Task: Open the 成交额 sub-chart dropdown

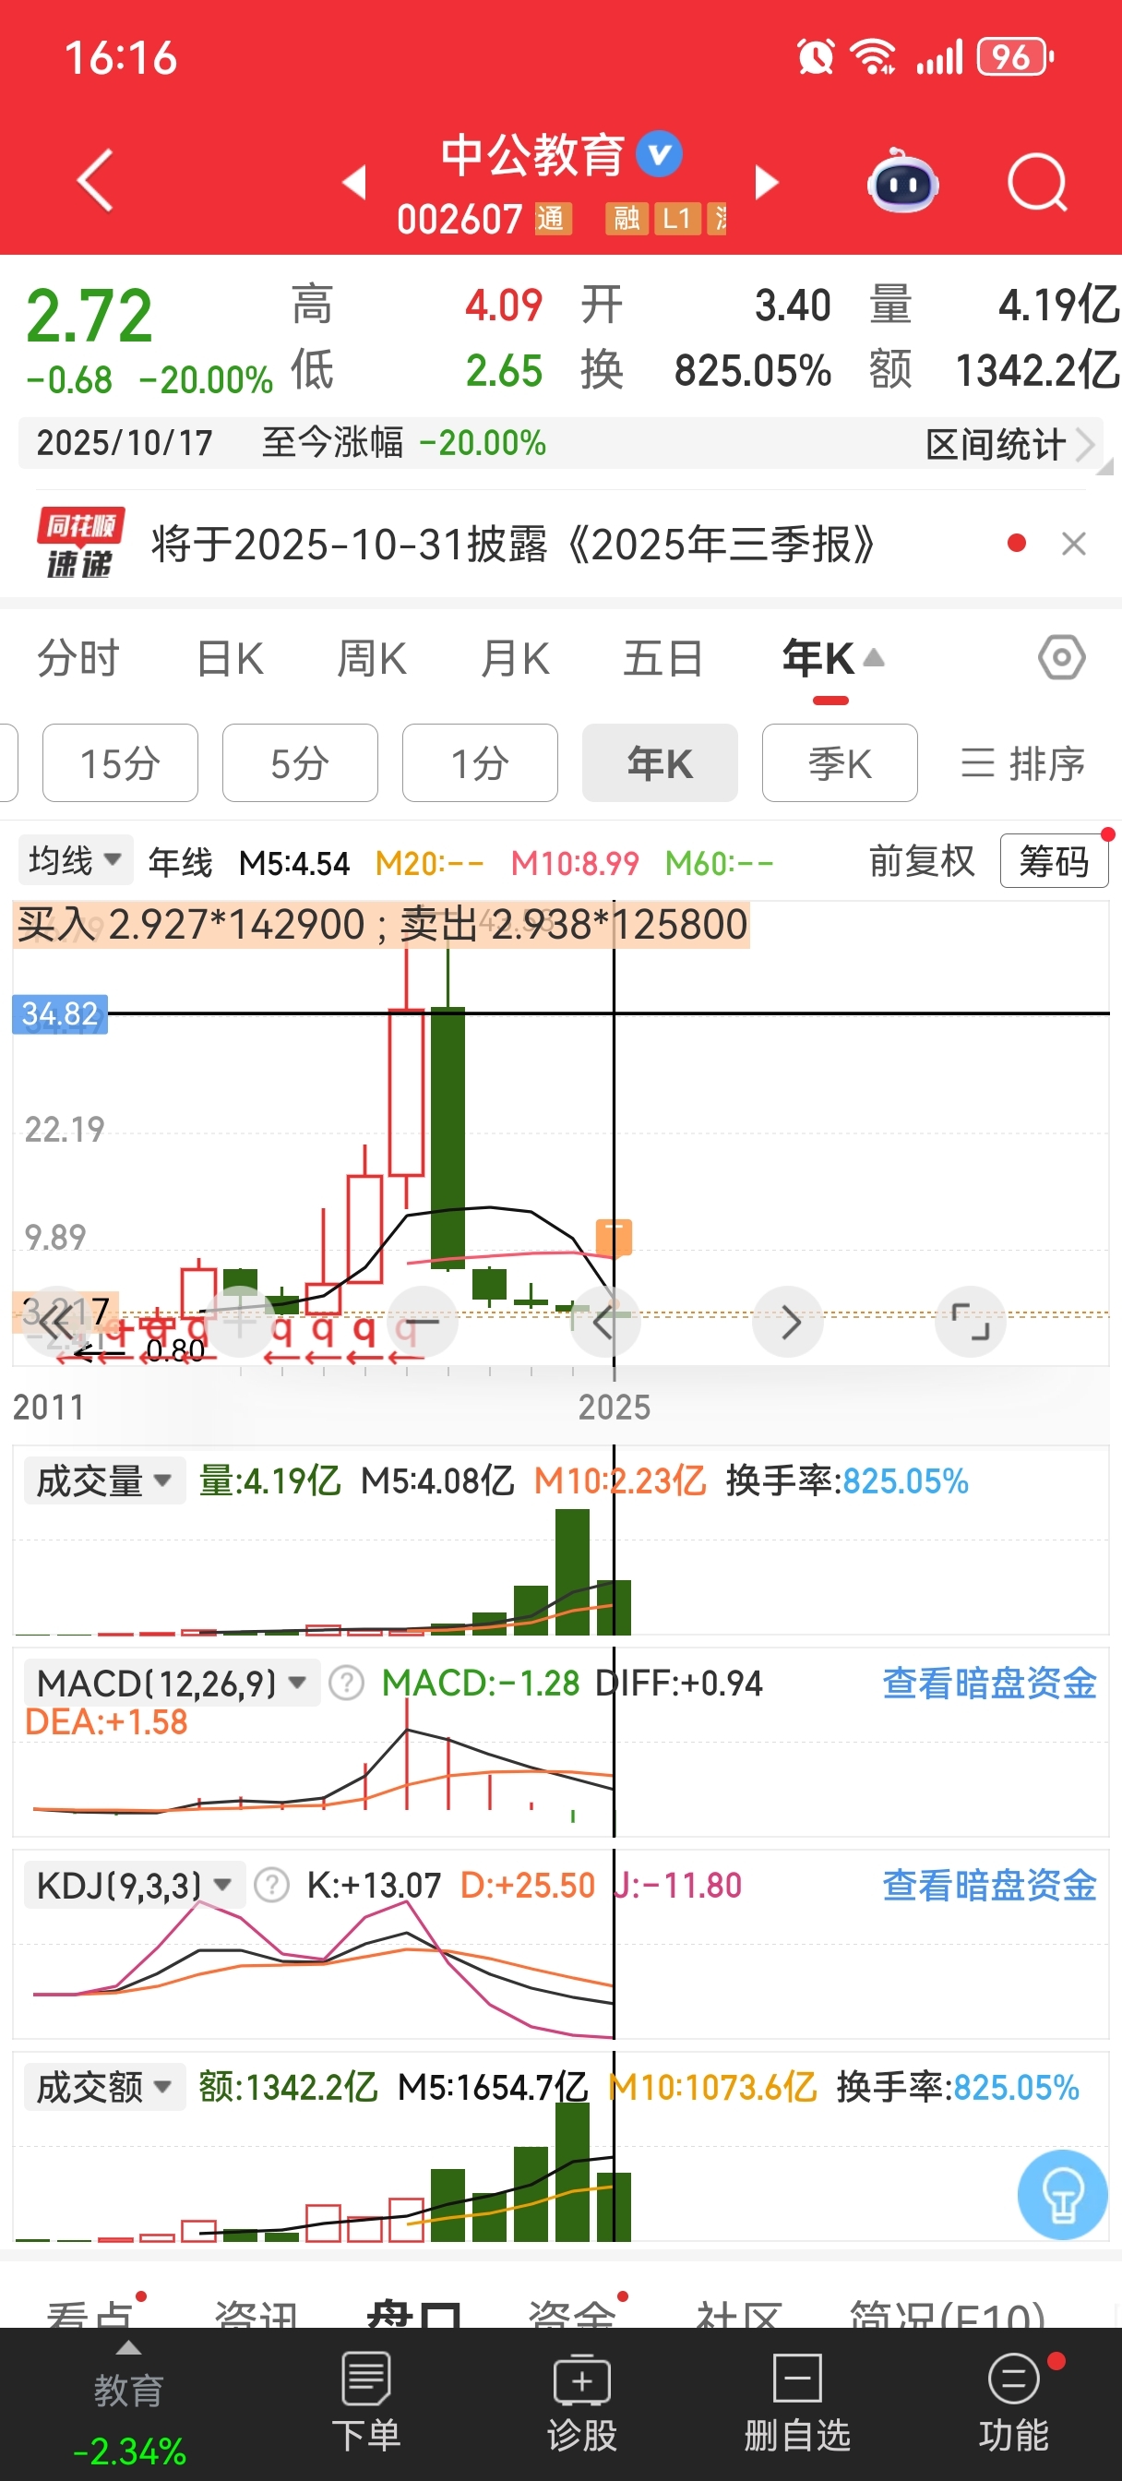Action: [104, 2087]
